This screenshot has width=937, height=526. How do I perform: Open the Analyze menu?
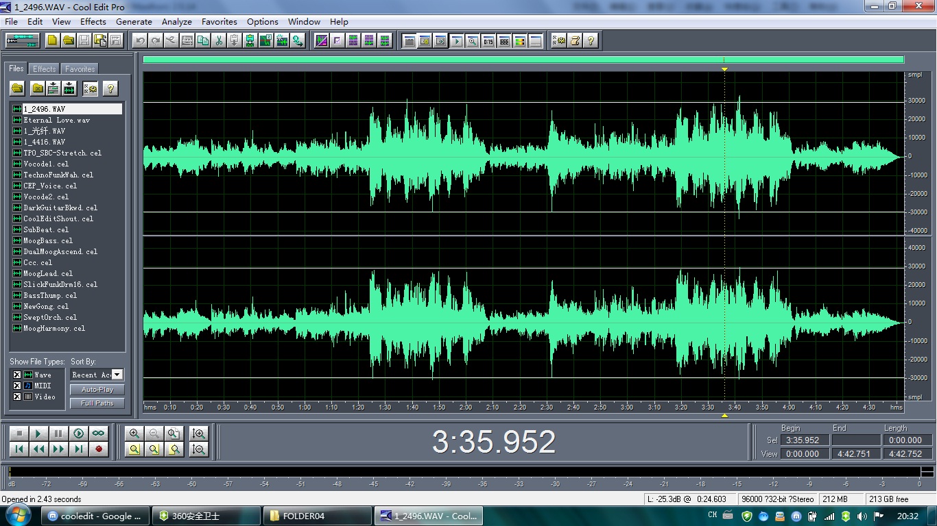(177, 21)
